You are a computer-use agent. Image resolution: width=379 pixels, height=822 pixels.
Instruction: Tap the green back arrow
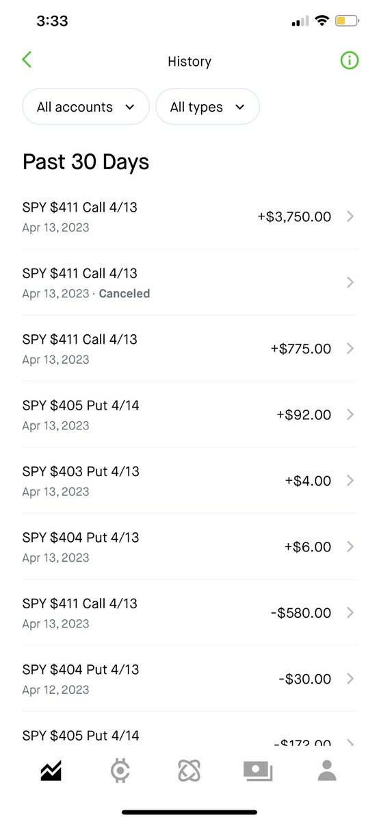[x=27, y=60]
